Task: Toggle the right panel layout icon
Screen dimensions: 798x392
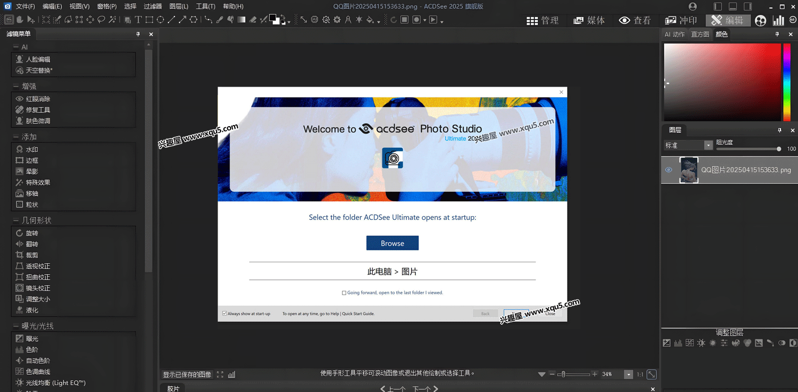Action: pyautogui.click(x=748, y=7)
